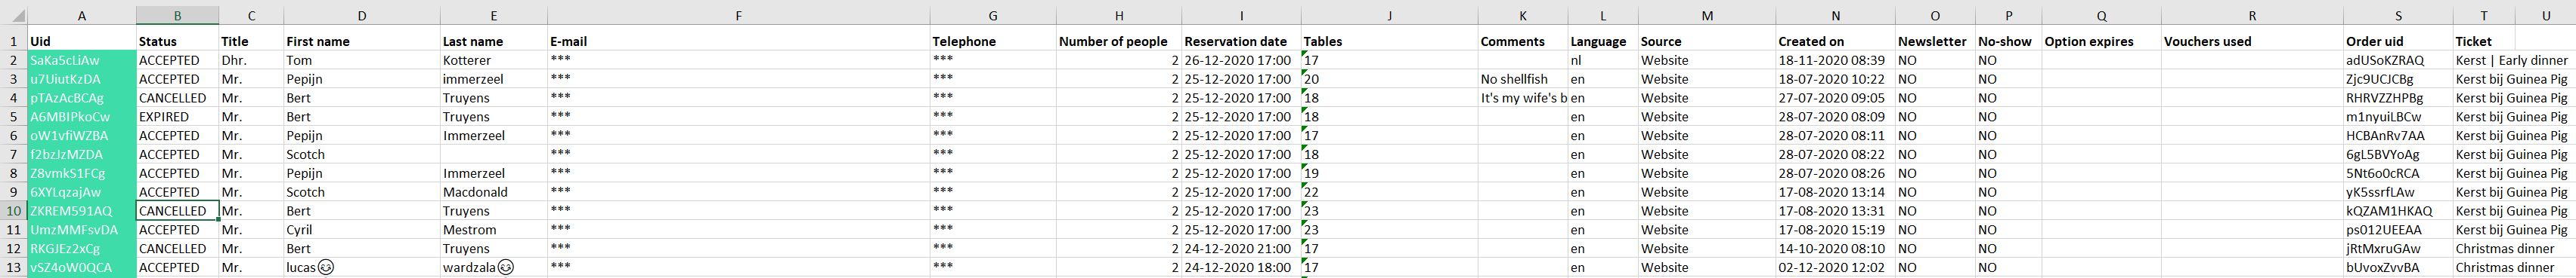Select reservation date '24-12-2020 21:00' cell

[1241, 249]
